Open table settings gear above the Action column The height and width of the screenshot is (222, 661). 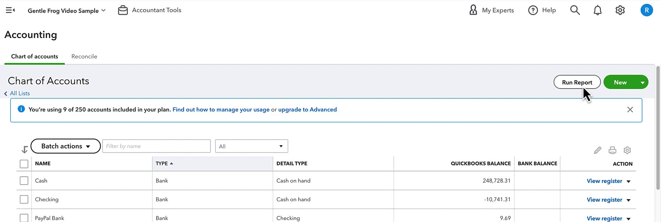[627, 150]
